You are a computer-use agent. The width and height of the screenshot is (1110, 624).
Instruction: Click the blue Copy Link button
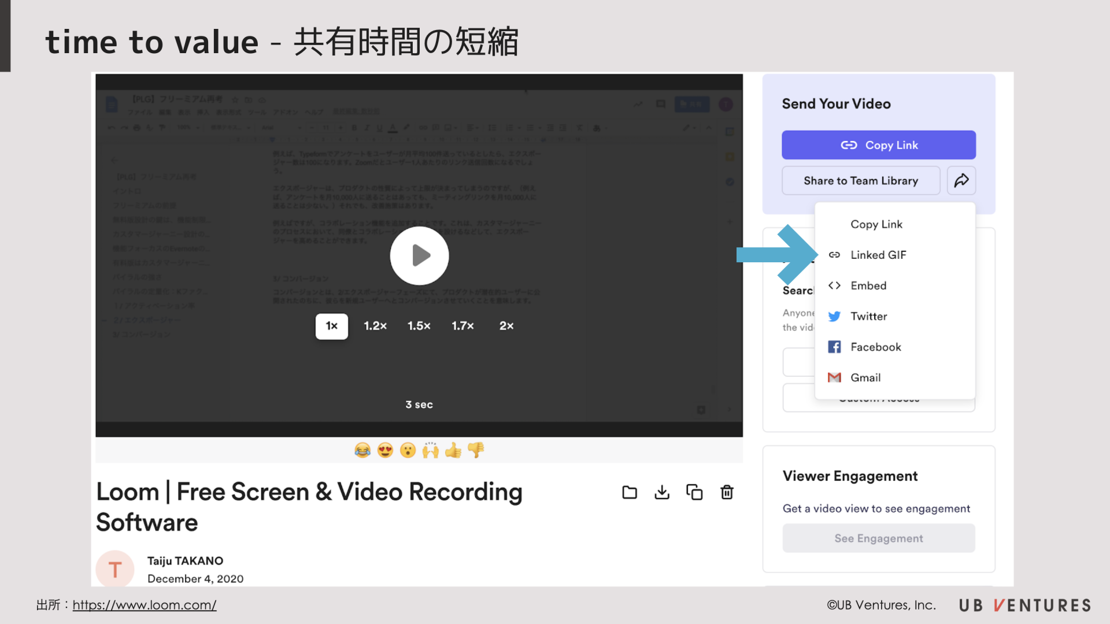tap(879, 145)
